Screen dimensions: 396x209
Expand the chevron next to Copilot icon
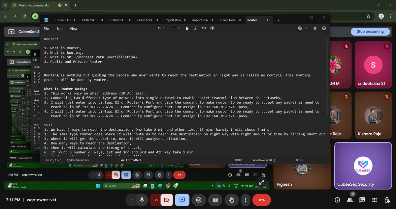click(x=306, y=28)
